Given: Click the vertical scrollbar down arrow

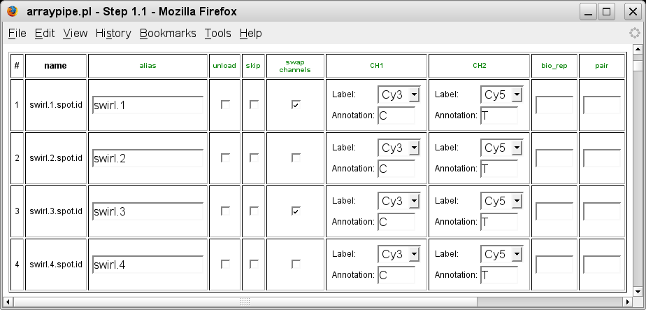Looking at the screenshot, I should pyautogui.click(x=638, y=292).
